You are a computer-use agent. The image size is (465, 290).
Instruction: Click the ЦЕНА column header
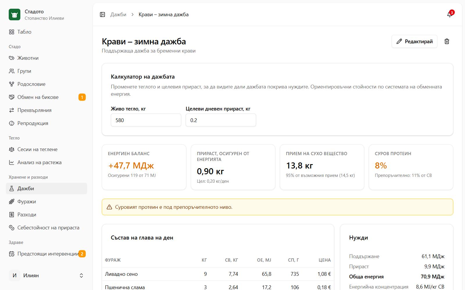[x=325, y=260]
